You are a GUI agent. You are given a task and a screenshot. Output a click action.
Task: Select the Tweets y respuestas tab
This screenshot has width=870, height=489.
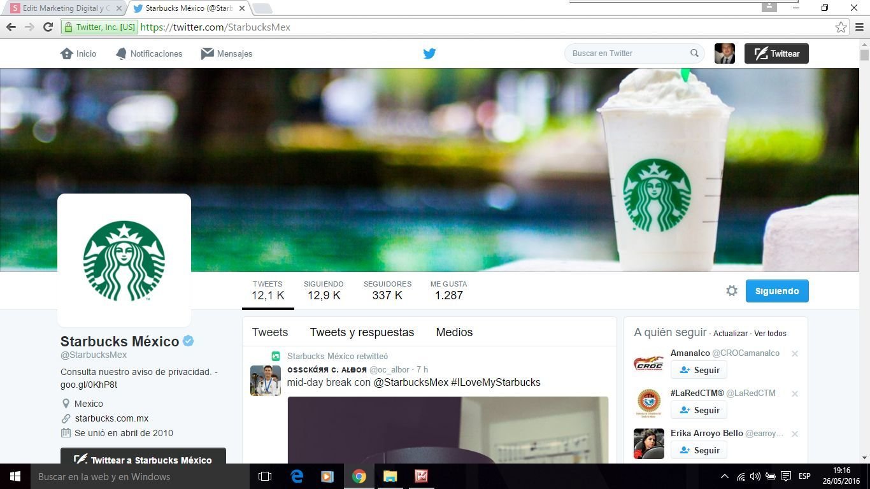click(362, 332)
